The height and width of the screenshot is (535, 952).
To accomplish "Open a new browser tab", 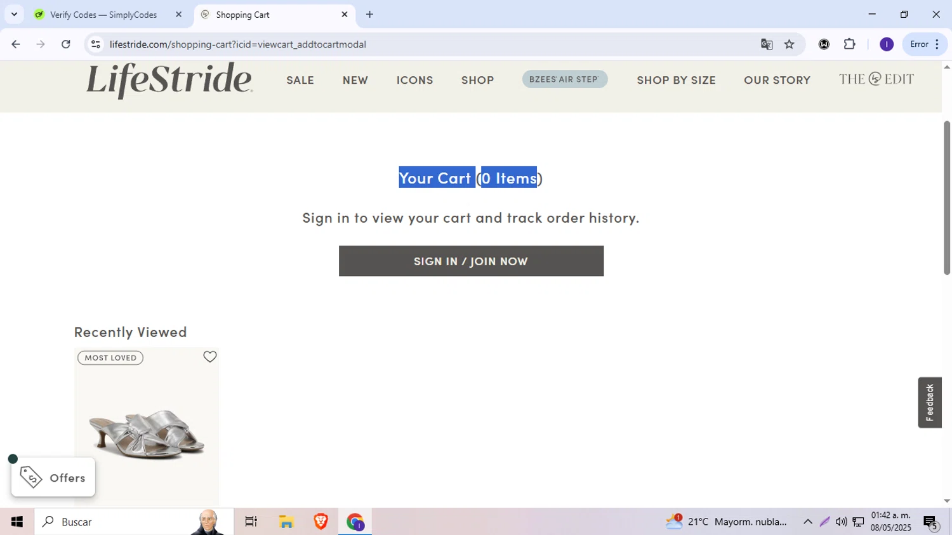I will [x=369, y=15].
